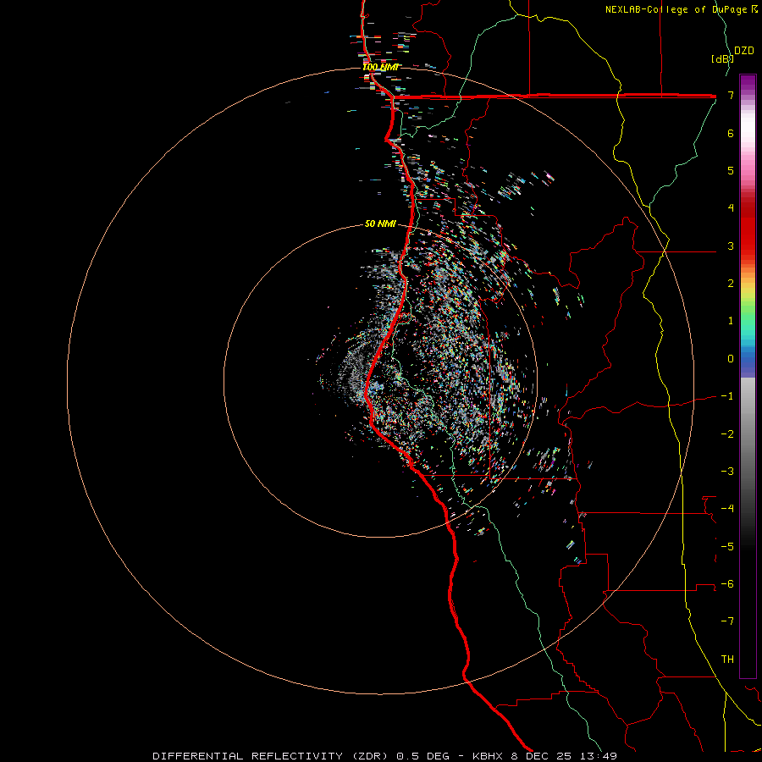This screenshot has width=762, height=762.
Task: Click the 3 tick label on scale
Action: tap(731, 246)
